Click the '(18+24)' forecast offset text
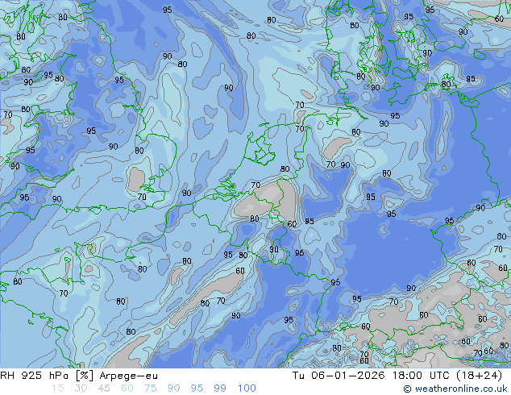The height and width of the screenshot is (395, 511). click(480, 376)
